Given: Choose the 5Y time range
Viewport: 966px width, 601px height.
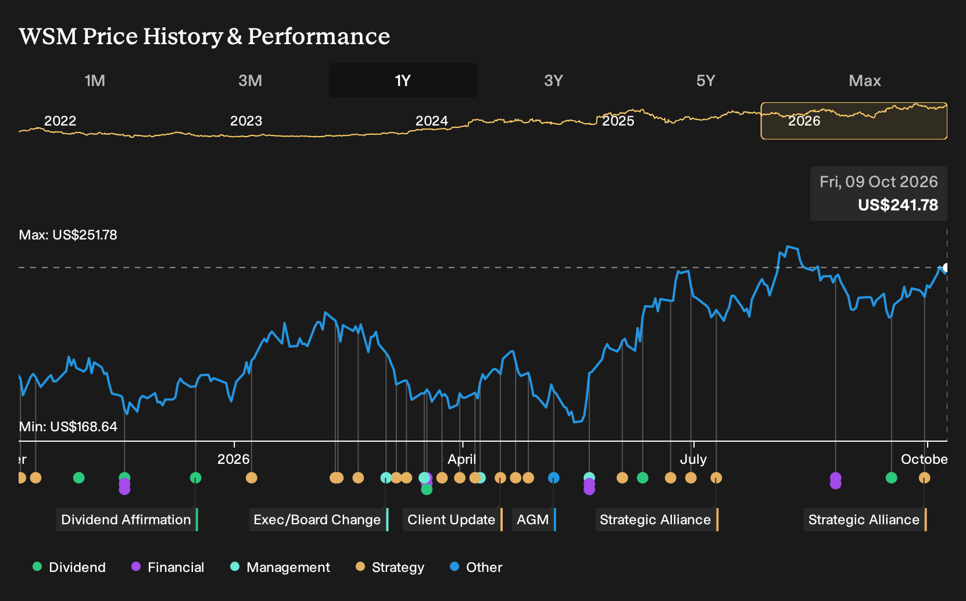Looking at the screenshot, I should click(706, 80).
